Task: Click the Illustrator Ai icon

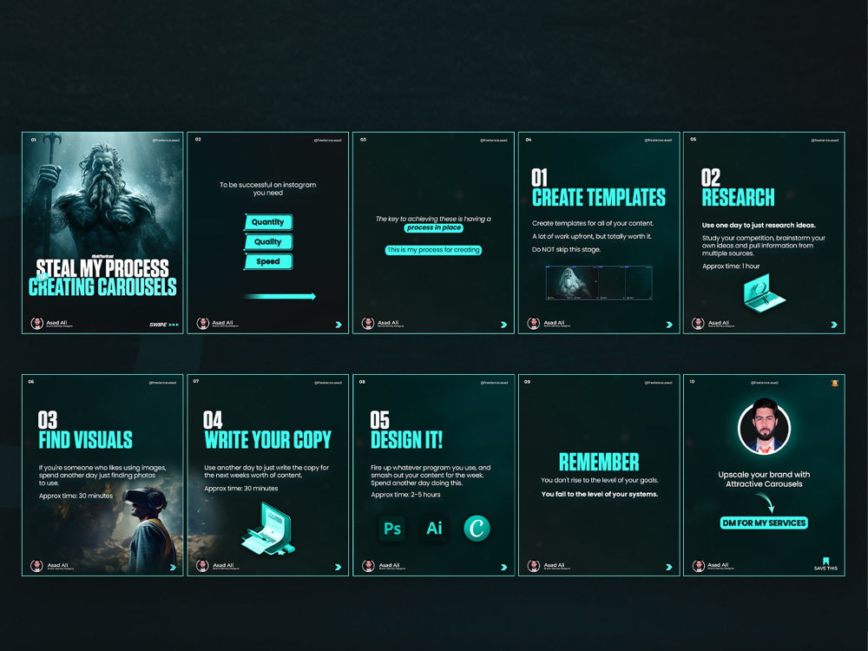Action: tap(434, 528)
